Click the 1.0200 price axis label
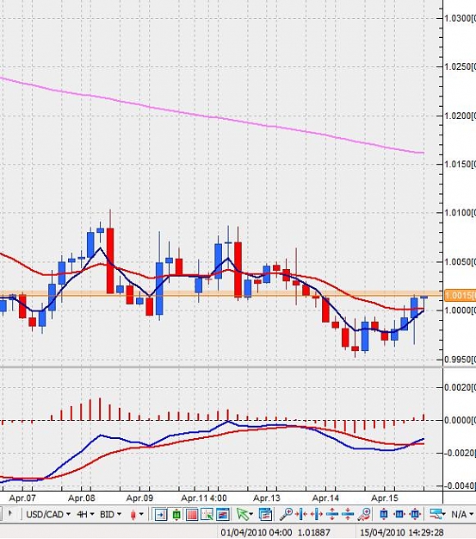 [x=460, y=116]
